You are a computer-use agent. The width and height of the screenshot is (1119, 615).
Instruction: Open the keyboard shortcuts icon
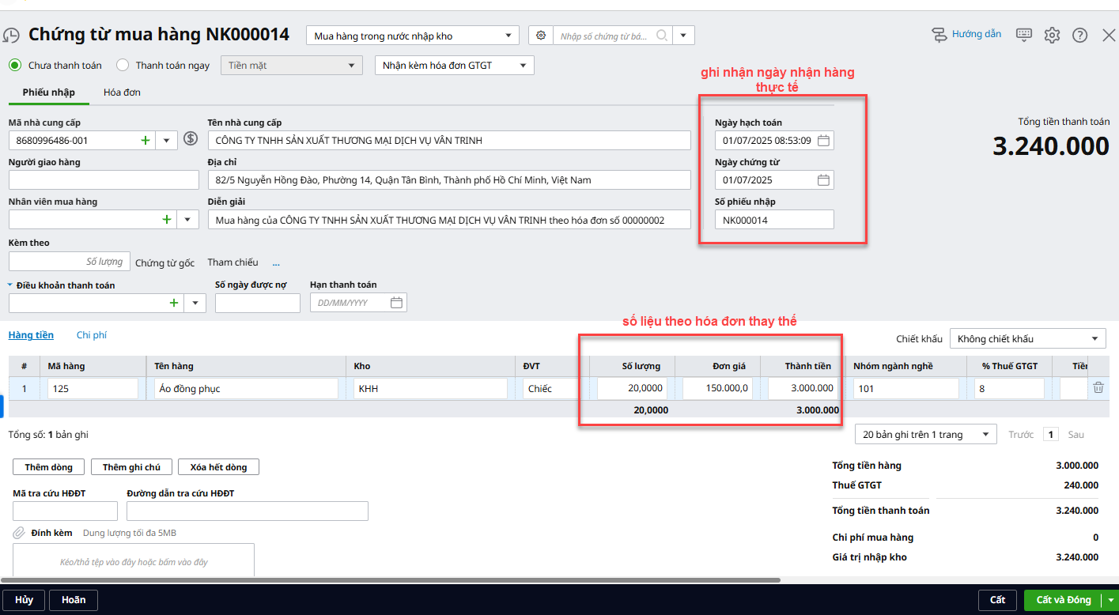tap(1024, 34)
